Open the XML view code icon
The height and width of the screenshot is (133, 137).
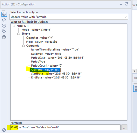[4, 20]
